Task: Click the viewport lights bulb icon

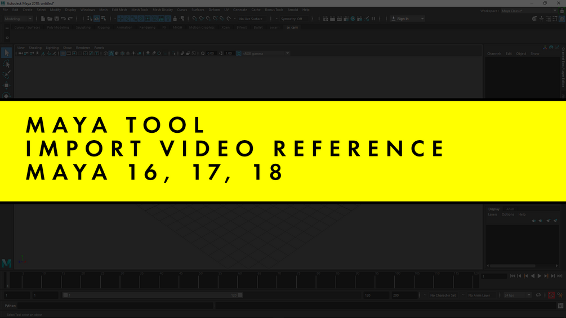Action: tap(133, 53)
